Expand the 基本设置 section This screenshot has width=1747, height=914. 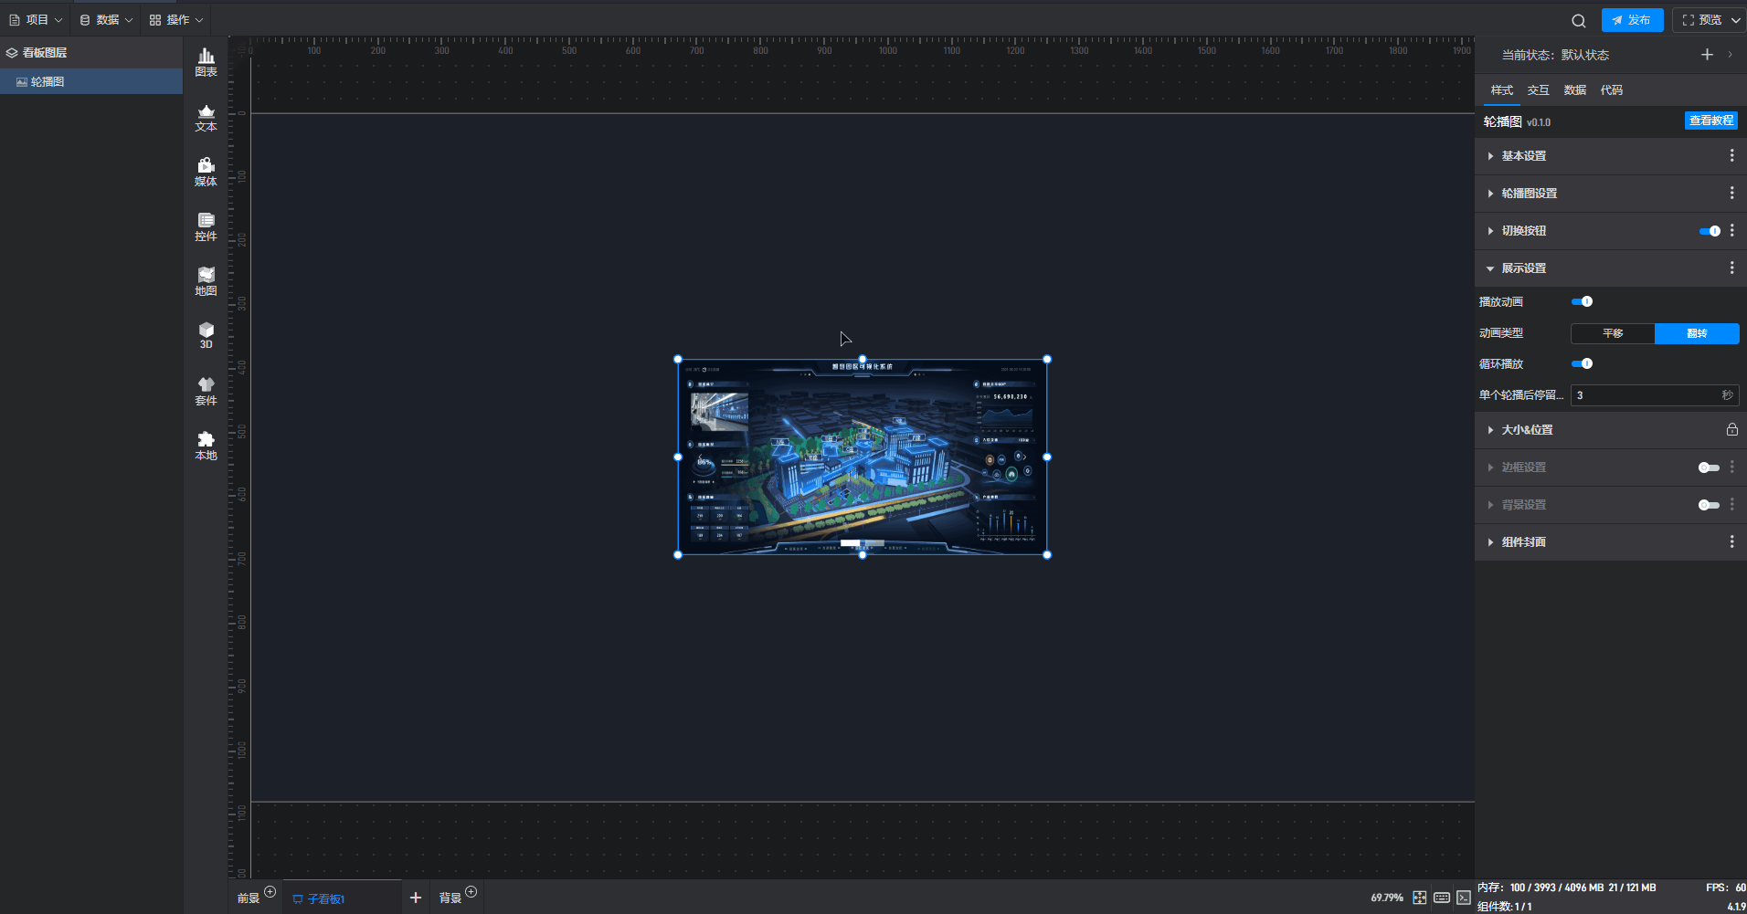click(x=1523, y=156)
